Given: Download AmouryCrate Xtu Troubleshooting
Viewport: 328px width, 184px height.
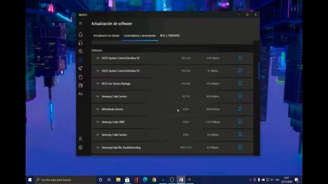Looking at the screenshot, I should pos(240,147).
